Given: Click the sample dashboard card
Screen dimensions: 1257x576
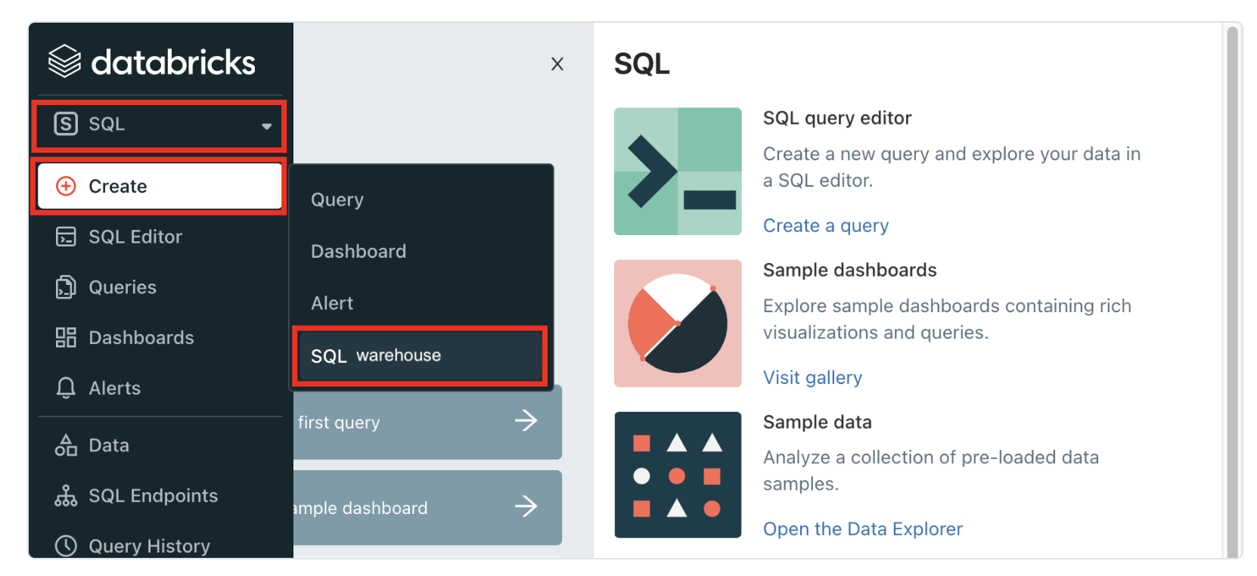Looking at the screenshot, I should tap(427, 507).
